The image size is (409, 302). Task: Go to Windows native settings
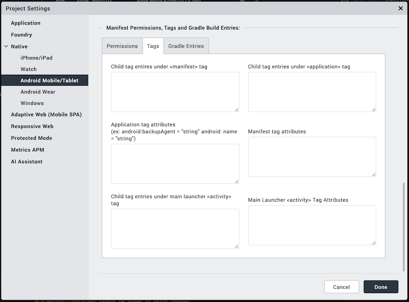pos(32,103)
